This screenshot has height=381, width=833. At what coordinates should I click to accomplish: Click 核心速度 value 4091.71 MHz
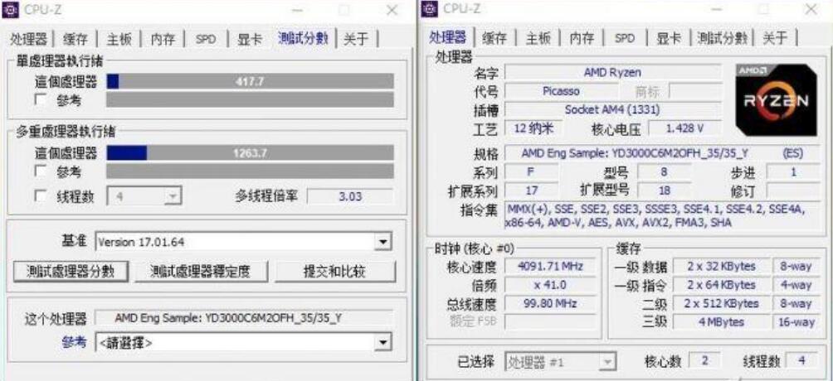click(550, 266)
